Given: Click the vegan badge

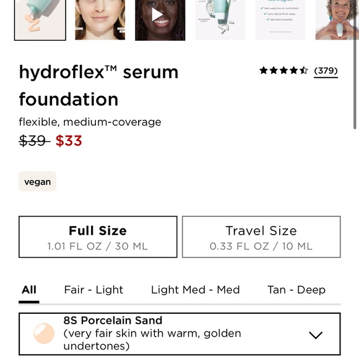Looking at the screenshot, I should [38, 181].
